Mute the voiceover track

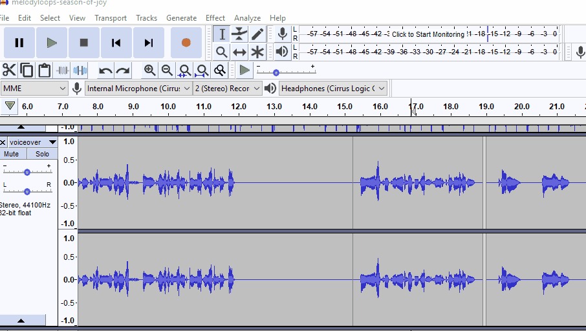click(14, 154)
